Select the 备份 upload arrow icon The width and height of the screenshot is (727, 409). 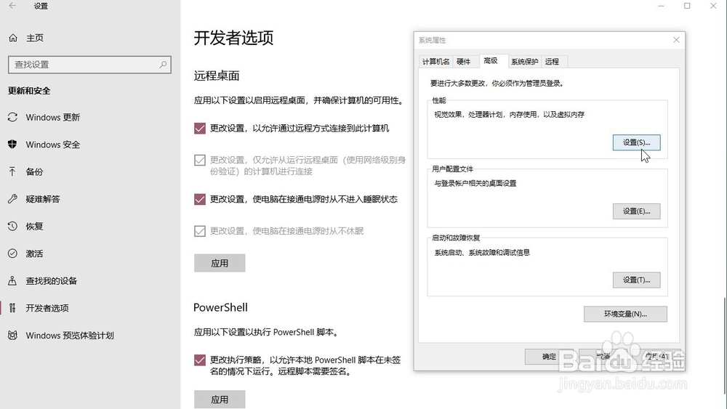tap(12, 172)
